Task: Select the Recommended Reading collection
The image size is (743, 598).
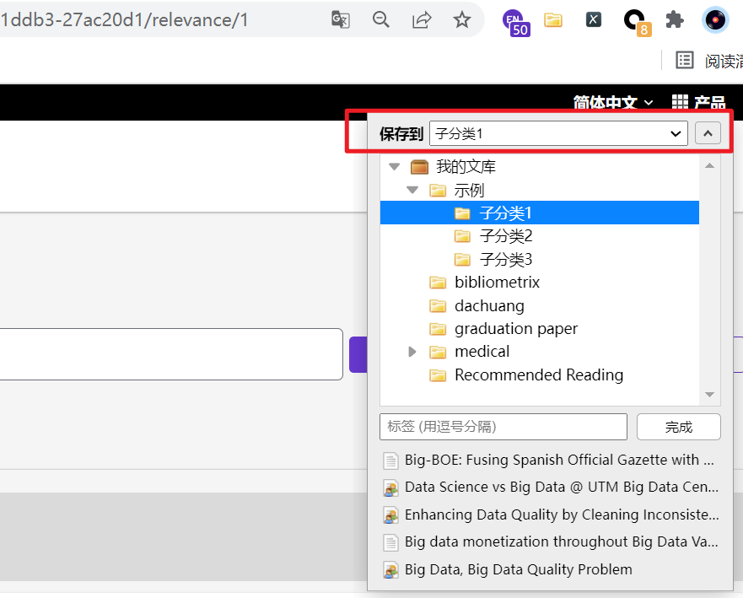Action: click(539, 374)
